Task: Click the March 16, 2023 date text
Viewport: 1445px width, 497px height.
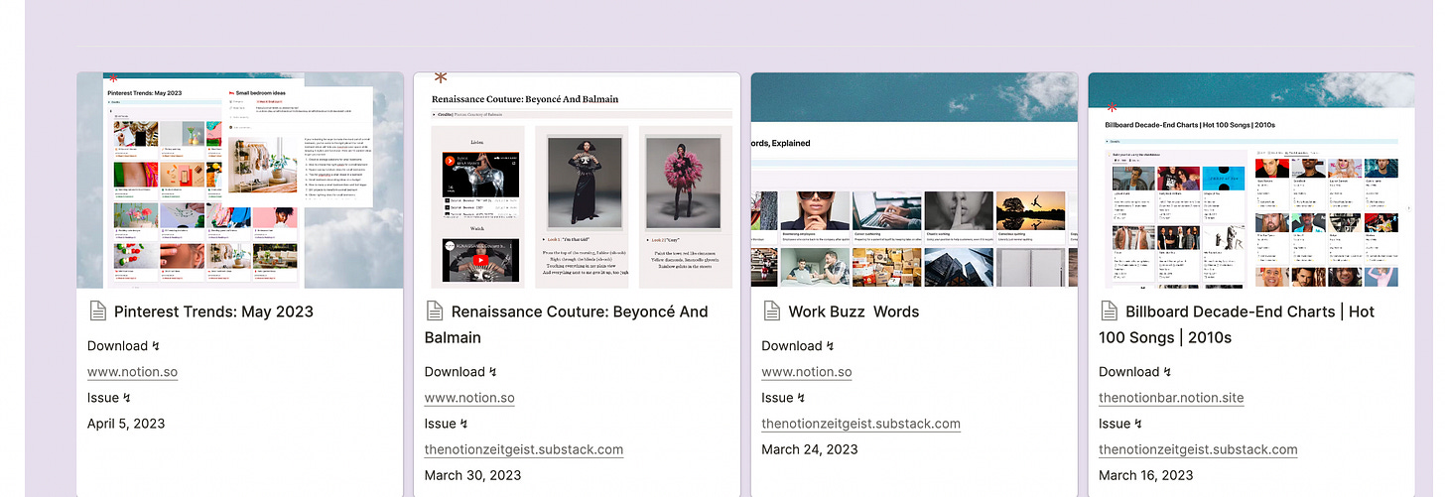Action: [x=1146, y=475]
